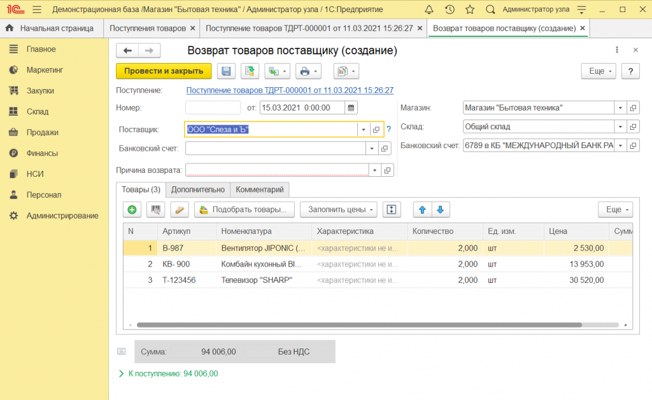Click the save document floppy icon
Screen dimensions: 652x400
point(227,71)
